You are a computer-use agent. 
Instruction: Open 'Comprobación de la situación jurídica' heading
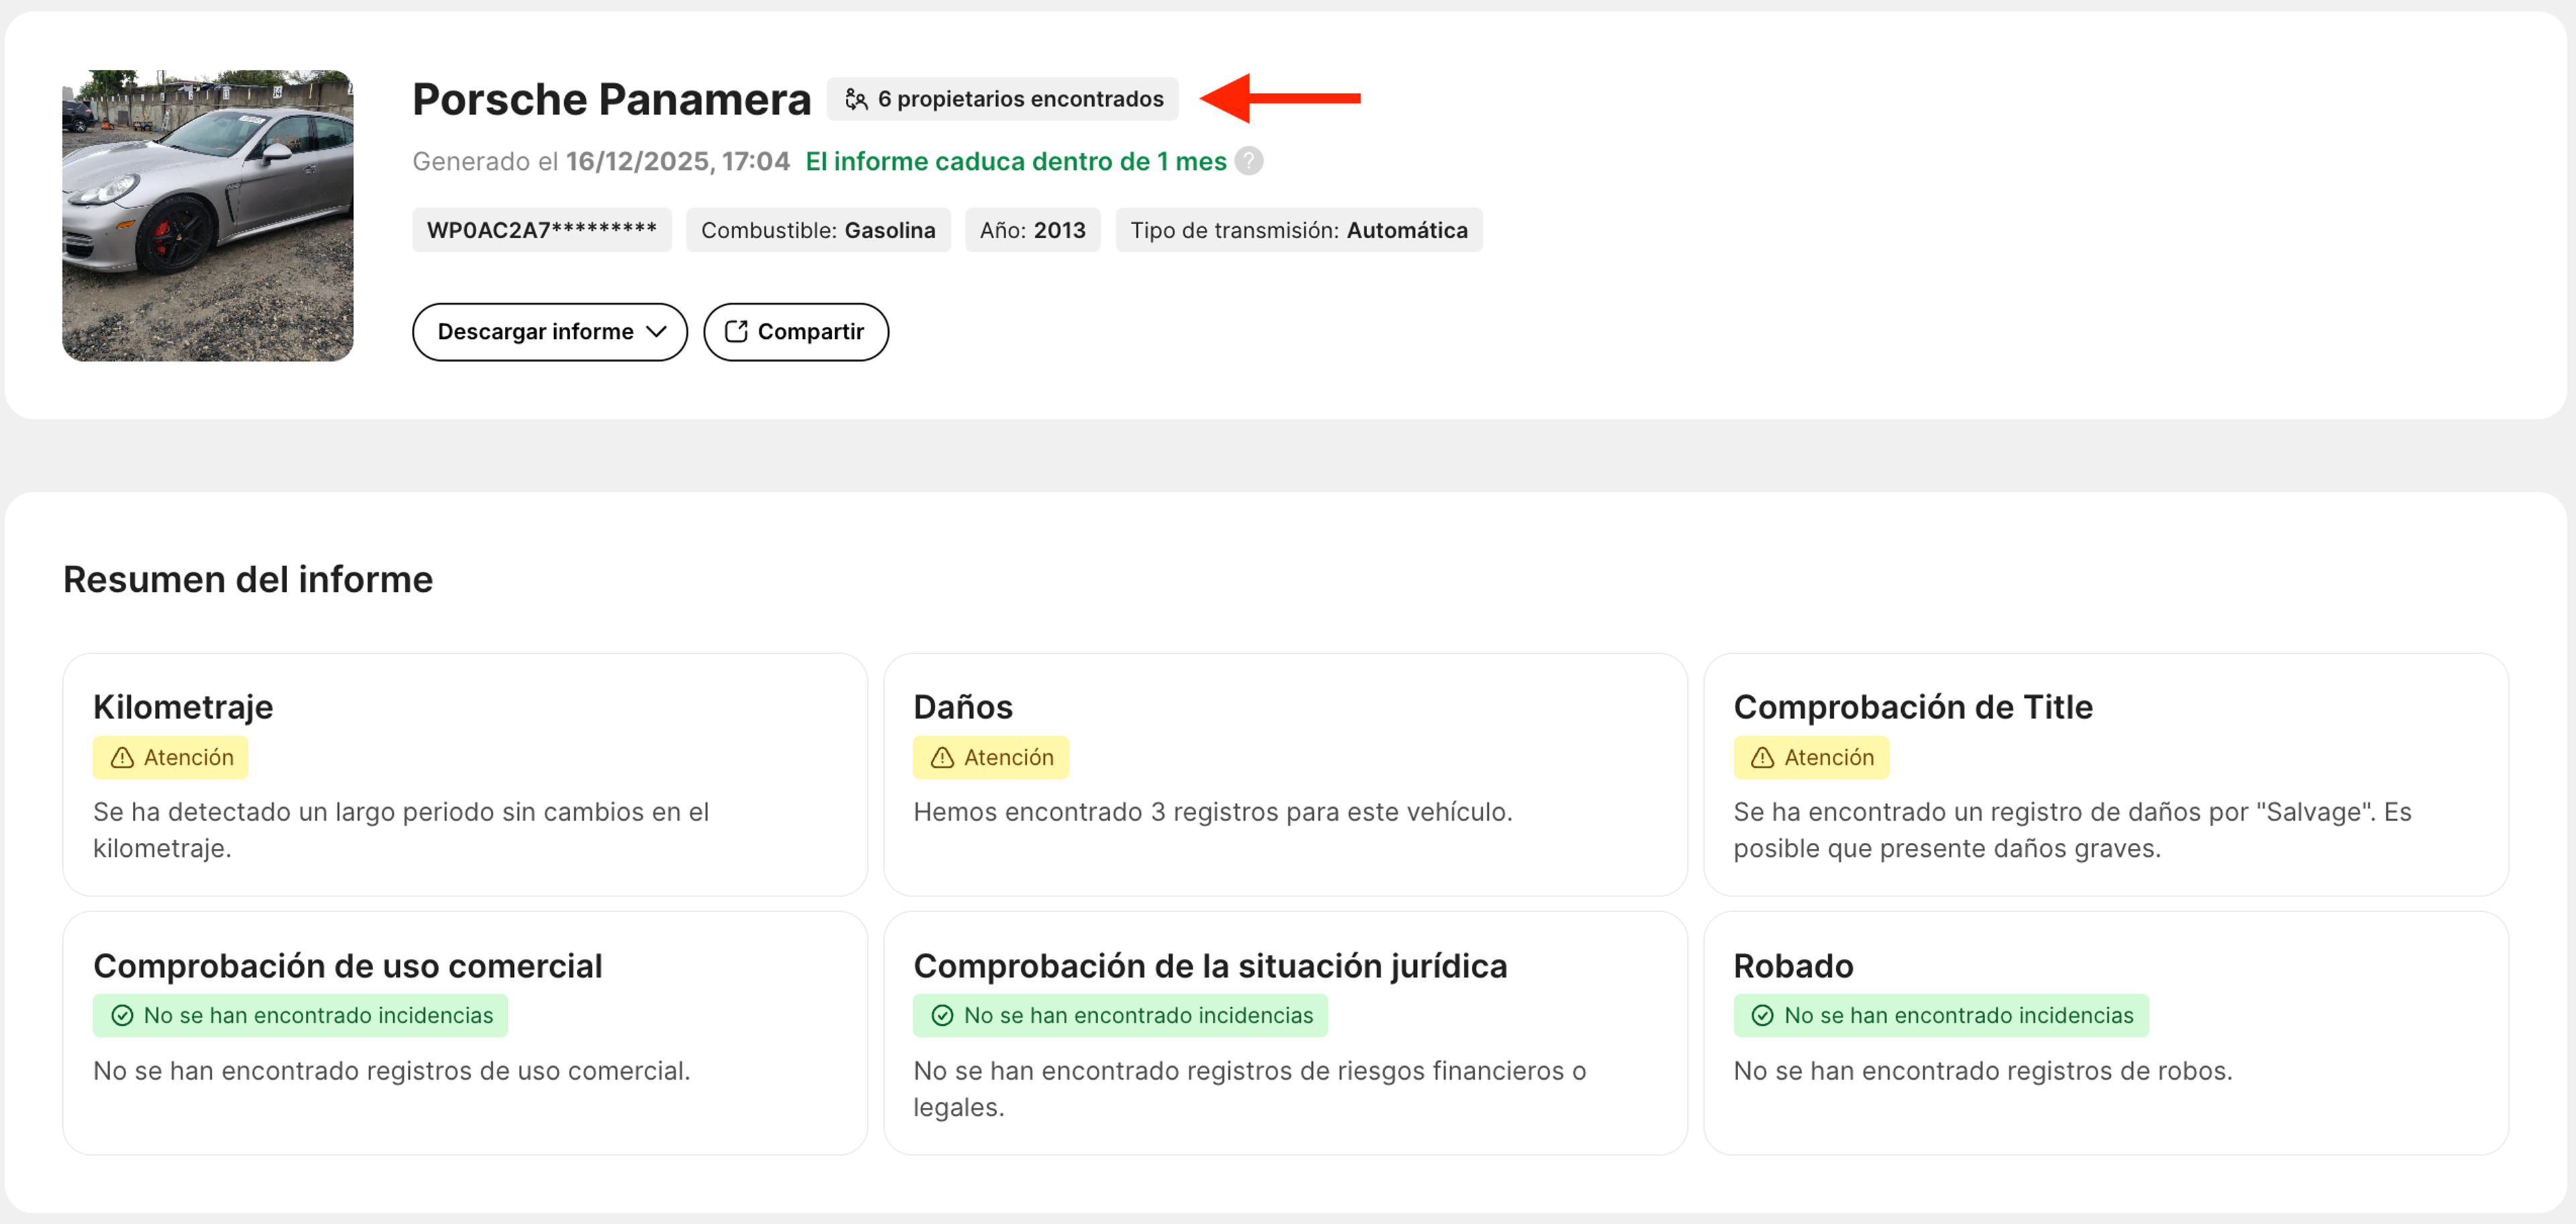pyautogui.click(x=1210, y=966)
